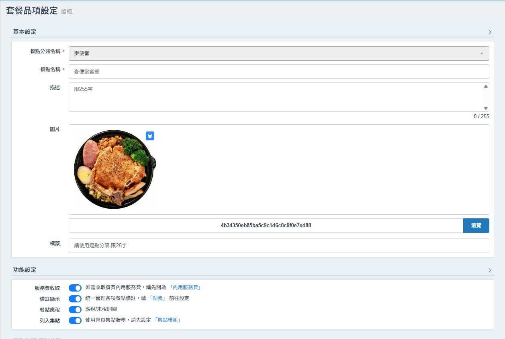This screenshot has height=339, width=505.
Task: Open the 內用服務費 link
Action: [185, 288]
